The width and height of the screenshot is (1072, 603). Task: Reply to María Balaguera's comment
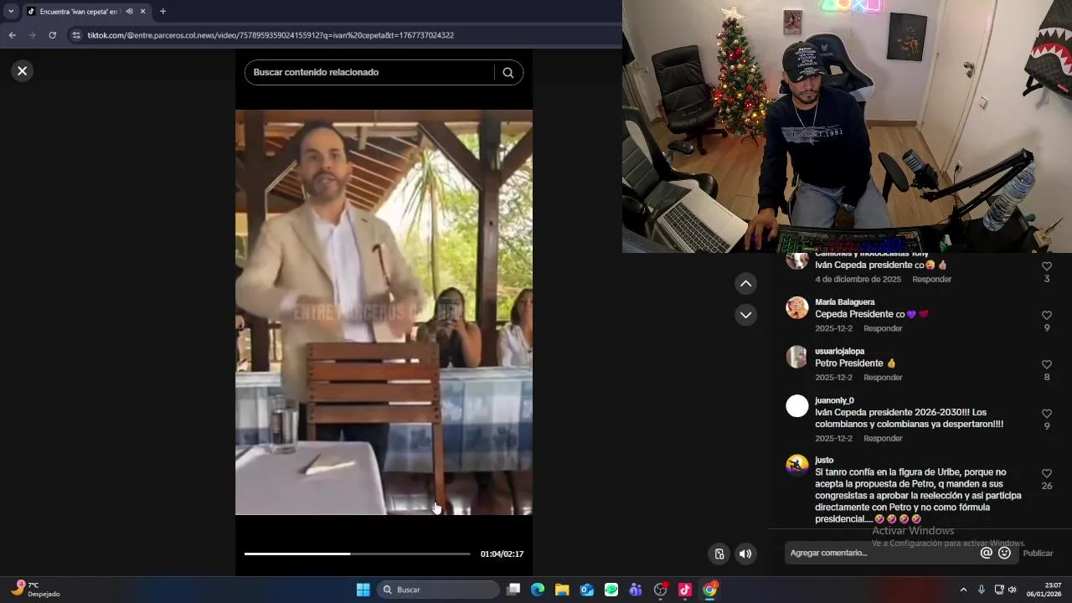883,328
